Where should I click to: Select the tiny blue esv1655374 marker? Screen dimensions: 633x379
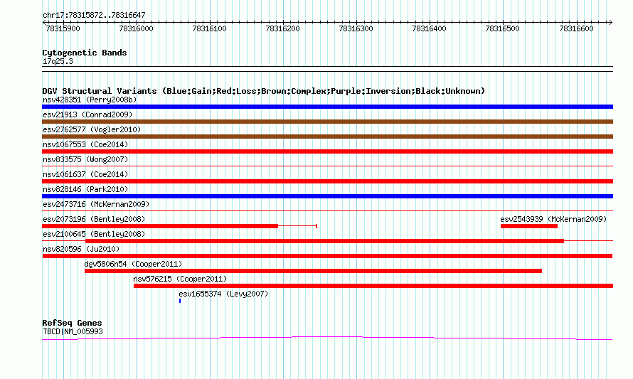(x=180, y=301)
